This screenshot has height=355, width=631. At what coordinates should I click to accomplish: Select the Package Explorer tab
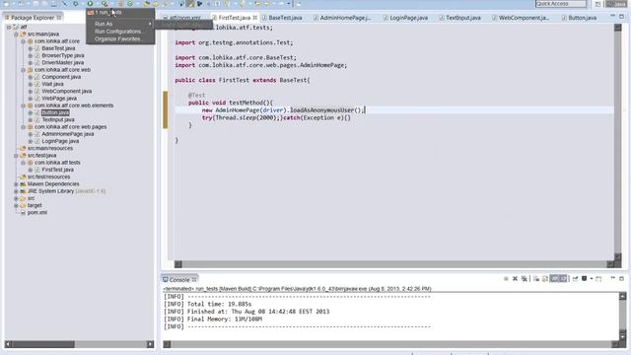click(33, 18)
